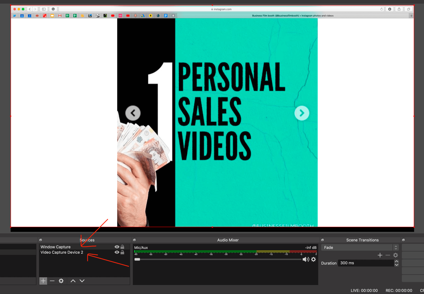
Task: Hide the Video Capture Device 2 source
Action: pyautogui.click(x=117, y=252)
